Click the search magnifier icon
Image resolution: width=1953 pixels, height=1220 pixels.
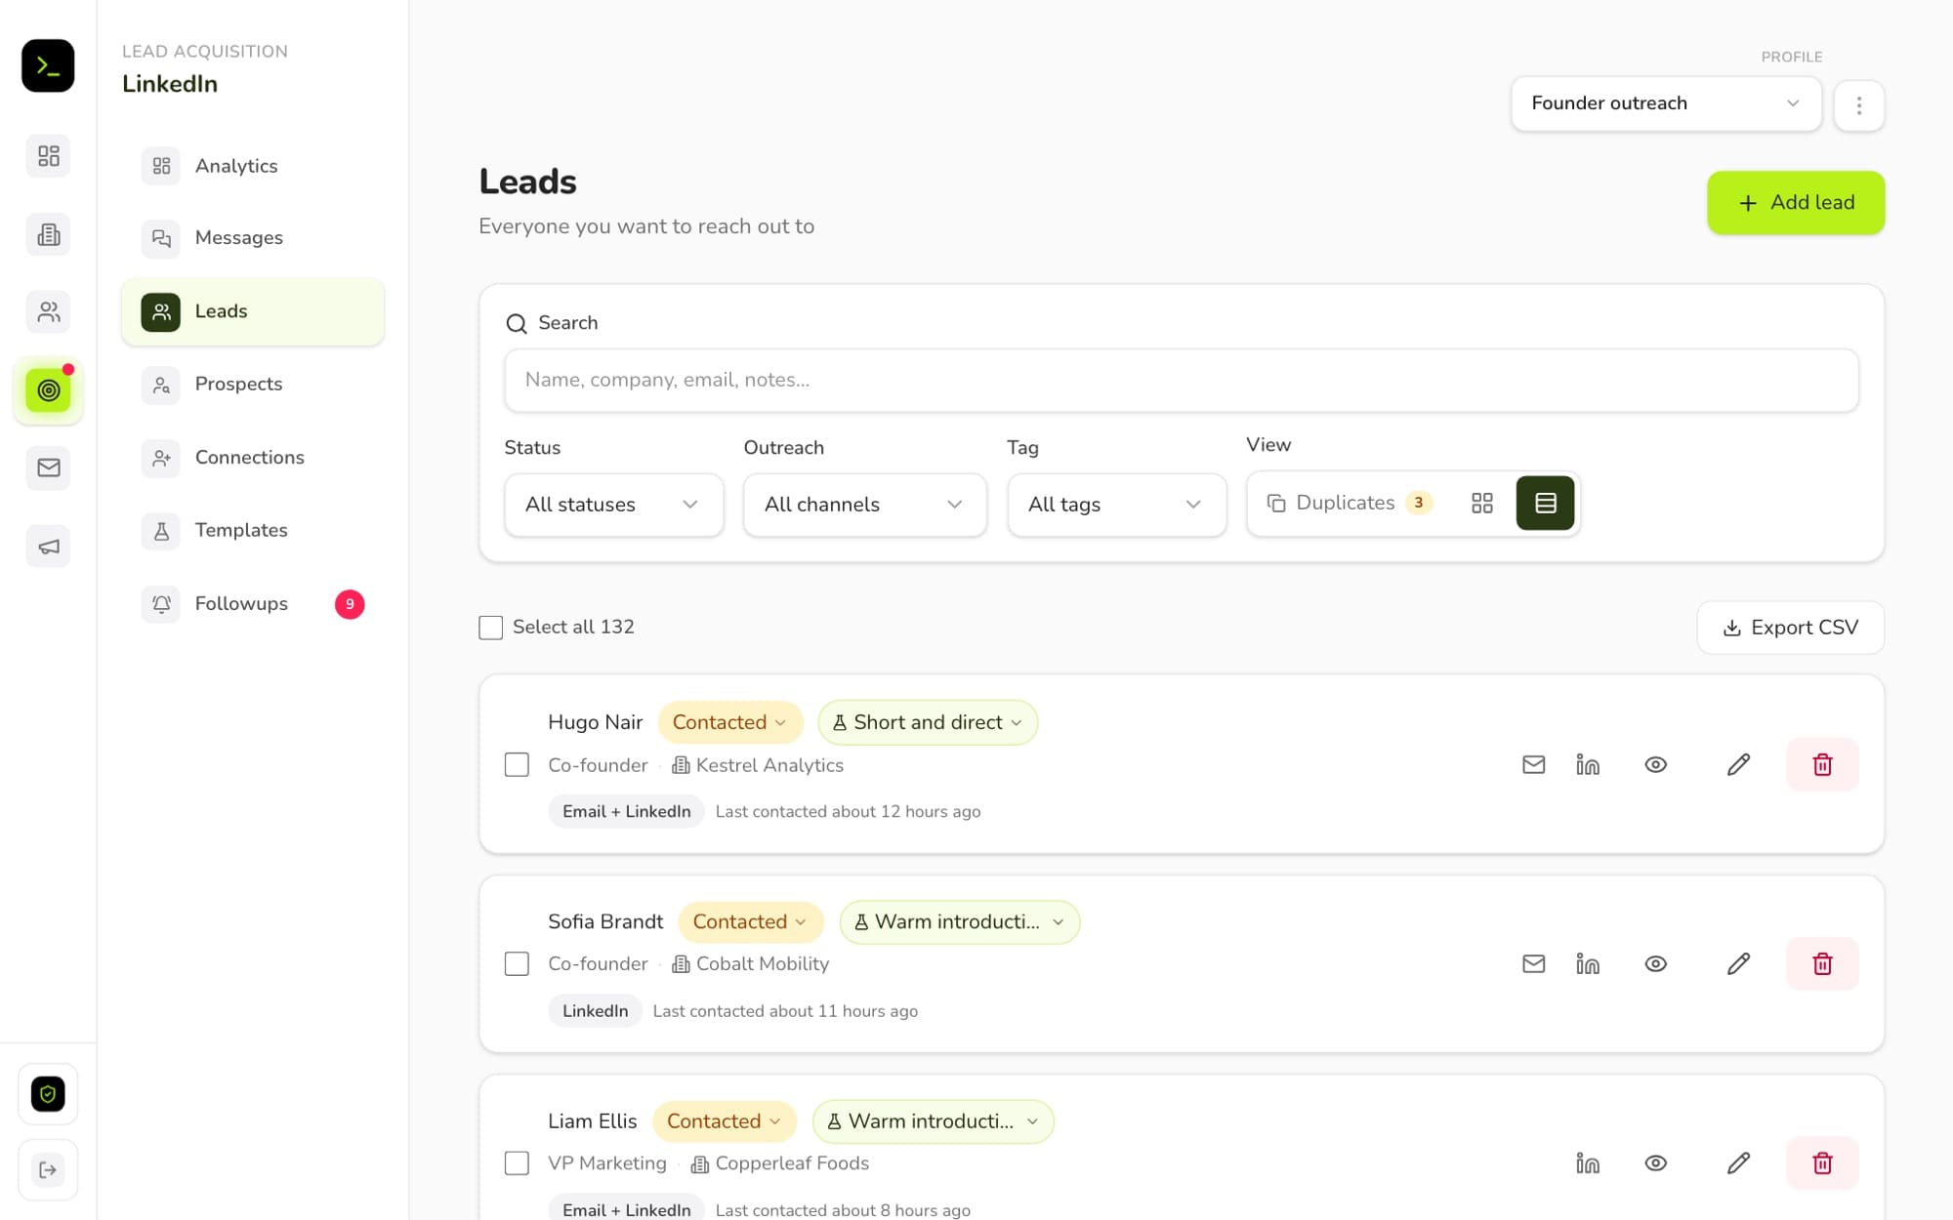point(516,323)
